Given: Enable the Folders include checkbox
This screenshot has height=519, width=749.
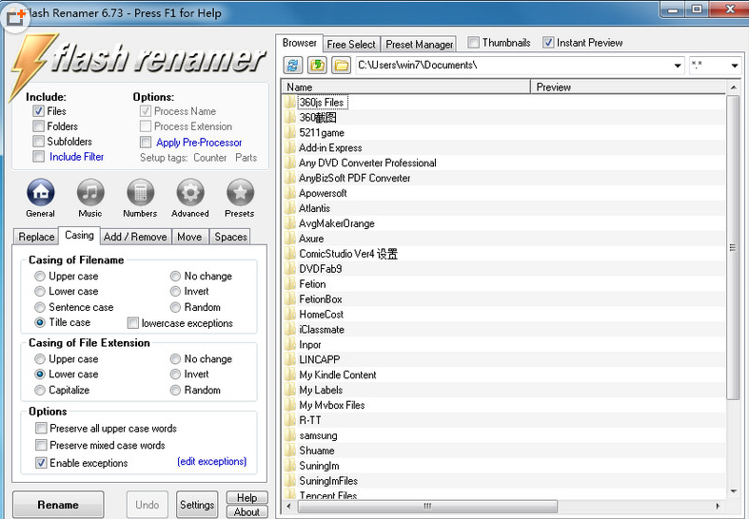Looking at the screenshot, I should [x=38, y=126].
